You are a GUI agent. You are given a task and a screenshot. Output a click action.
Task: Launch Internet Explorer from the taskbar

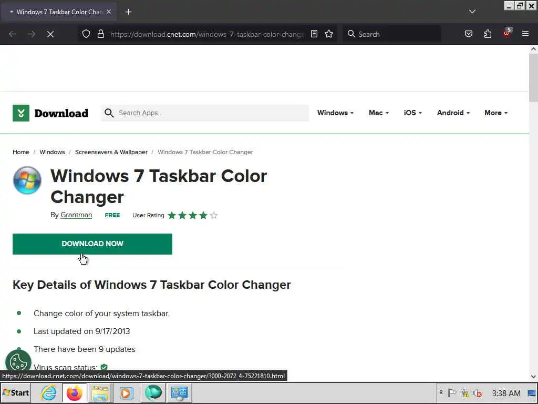tap(49, 392)
